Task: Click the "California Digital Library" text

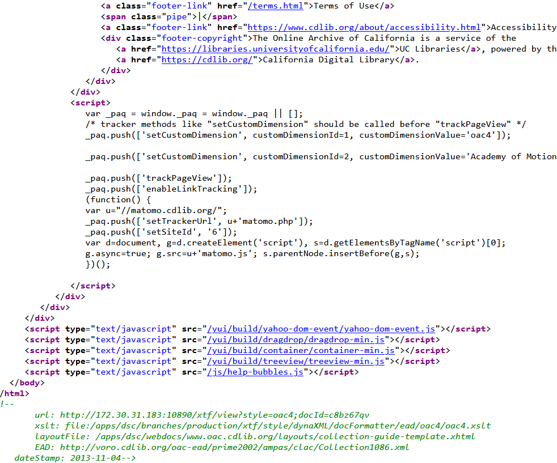Action: click(328, 60)
